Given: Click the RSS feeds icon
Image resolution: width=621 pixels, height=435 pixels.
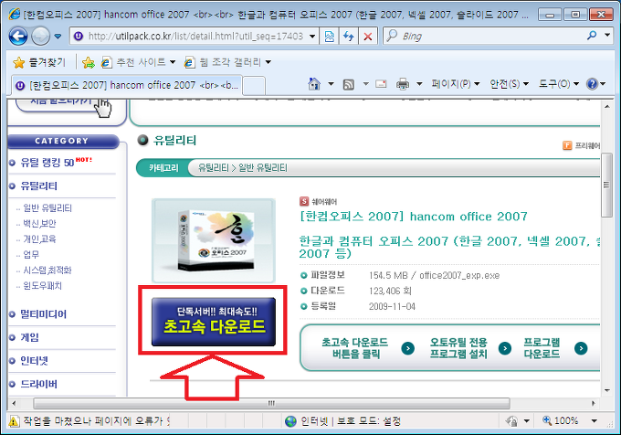Looking at the screenshot, I should pyautogui.click(x=349, y=84).
